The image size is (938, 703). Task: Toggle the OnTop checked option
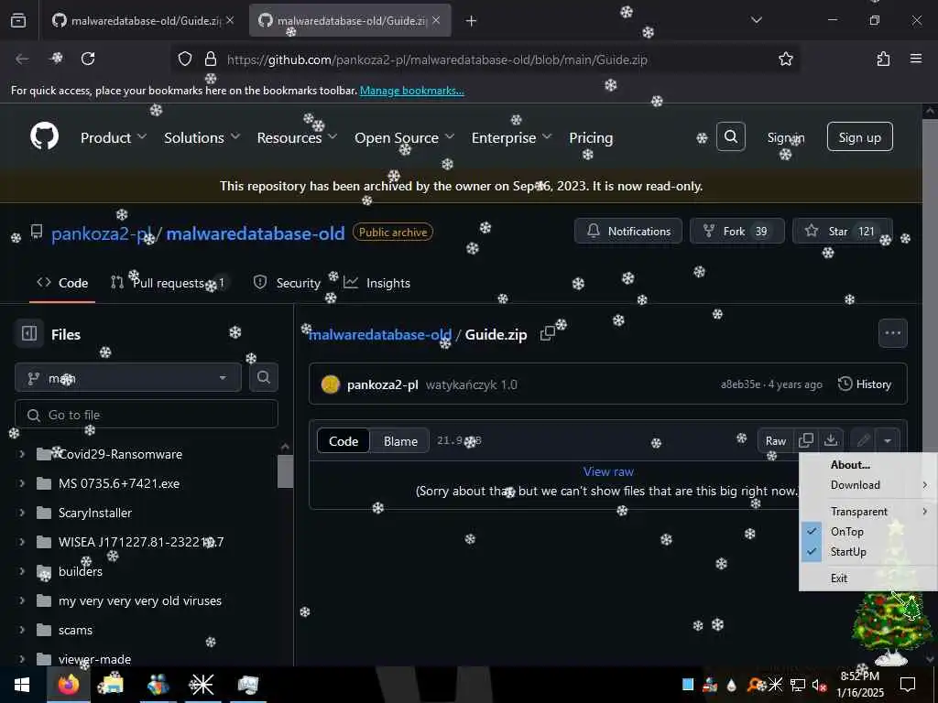point(868,532)
